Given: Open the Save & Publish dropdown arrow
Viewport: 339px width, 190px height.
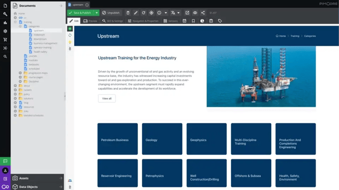Looking at the screenshot, I should [x=96, y=12].
